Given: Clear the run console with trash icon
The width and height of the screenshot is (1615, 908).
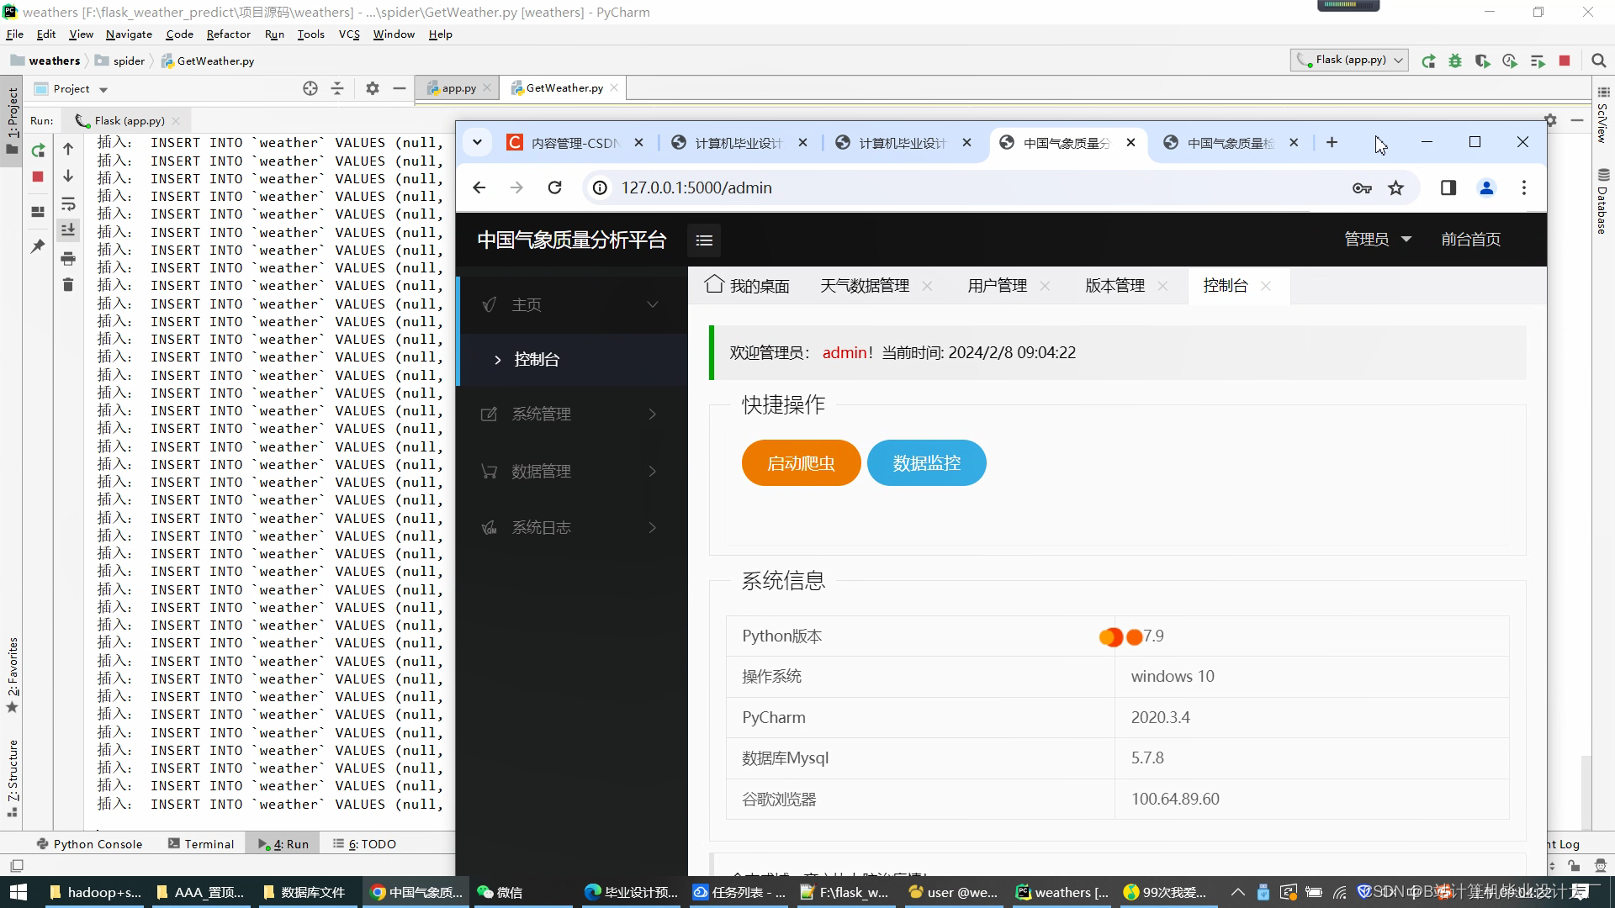Looking at the screenshot, I should tap(68, 284).
